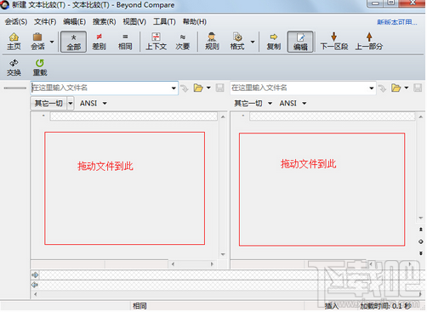Click the right save disk icon
Image resolution: width=427 pixels, height=312 pixels.
pyautogui.click(x=418, y=88)
